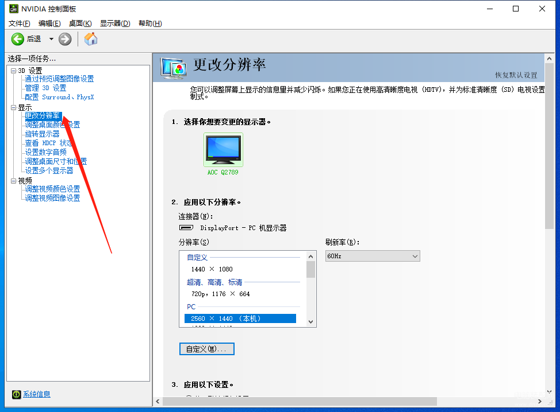Open the 帮助(H) menu
Viewport: 560px width, 412px height.
tap(150, 23)
